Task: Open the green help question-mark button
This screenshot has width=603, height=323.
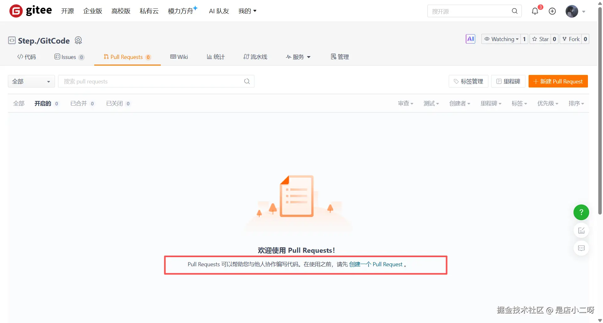Action: pos(581,212)
